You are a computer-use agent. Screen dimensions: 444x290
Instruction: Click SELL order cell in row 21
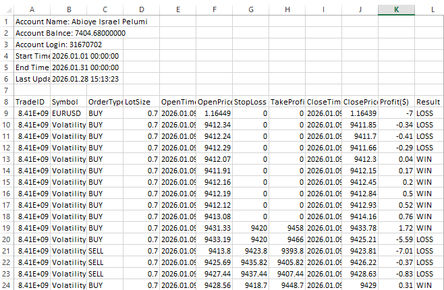click(x=105, y=251)
